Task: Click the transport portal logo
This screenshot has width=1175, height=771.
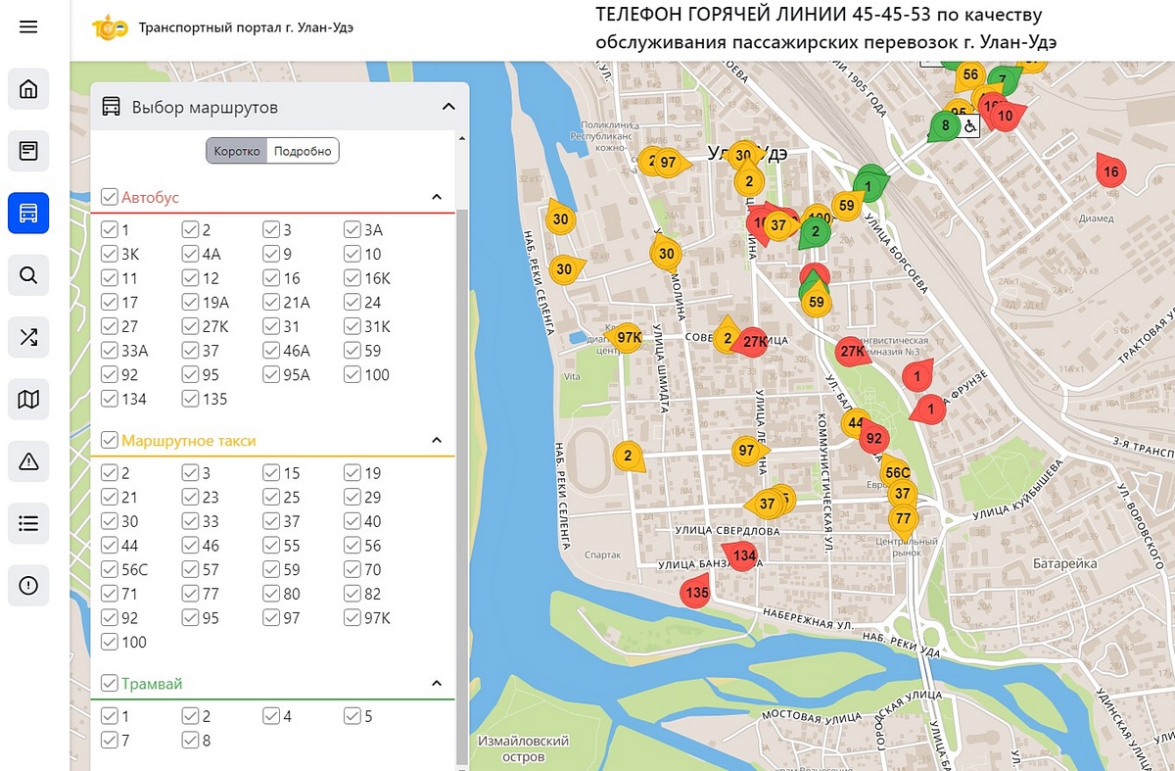Action: point(109,26)
